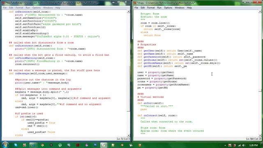The height and width of the screenshot is (148, 263).
Task: Click the self.setFontSize(12) line
Action: [30, 27]
